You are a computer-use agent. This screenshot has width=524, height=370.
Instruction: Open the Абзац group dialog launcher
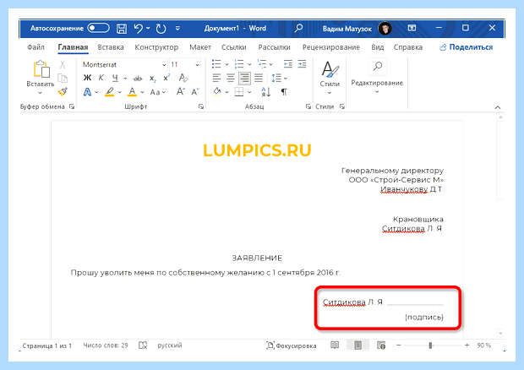(308, 106)
